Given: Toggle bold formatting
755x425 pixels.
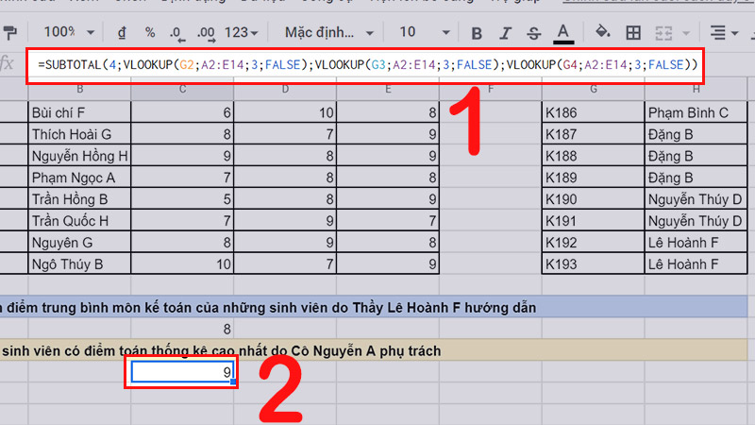Looking at the screenshot, I should pos(476,32).
